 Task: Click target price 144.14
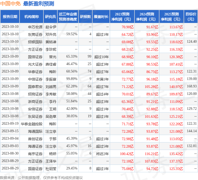192,131
